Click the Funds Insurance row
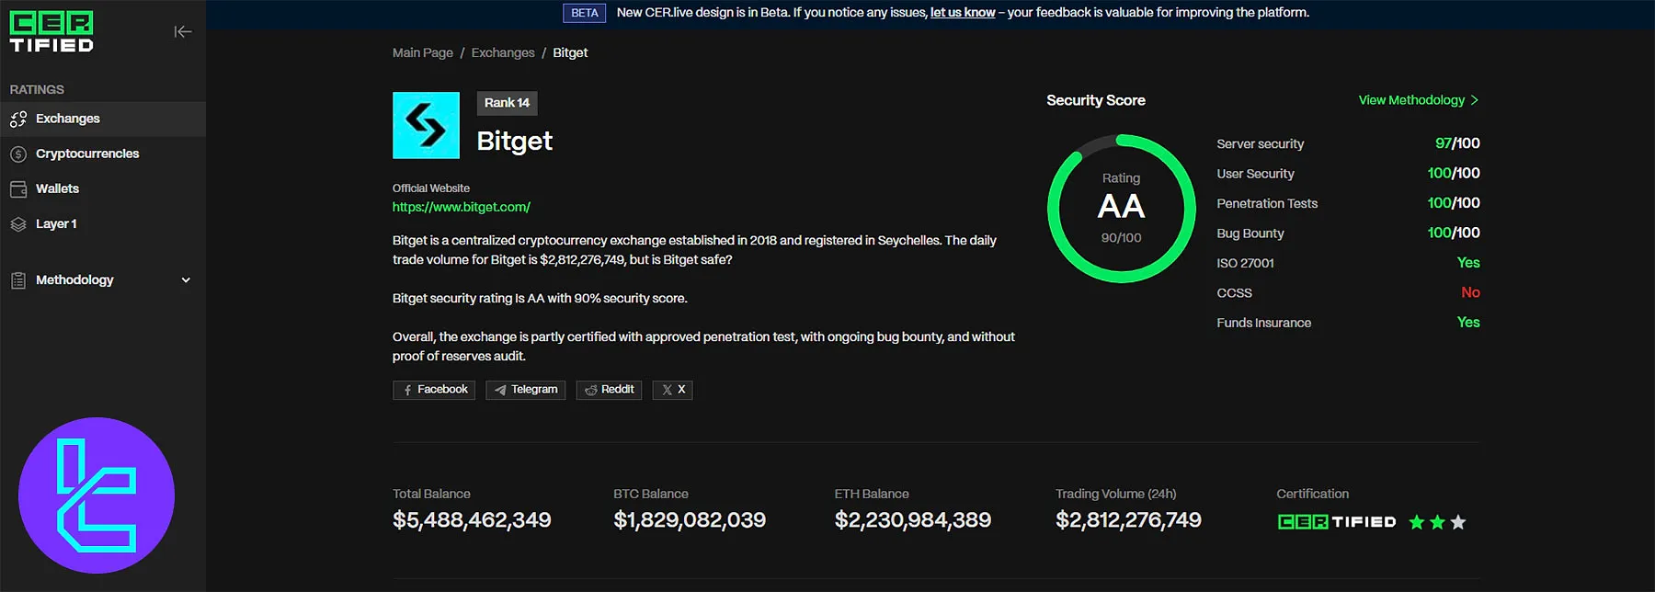 tap(1348, 324)
